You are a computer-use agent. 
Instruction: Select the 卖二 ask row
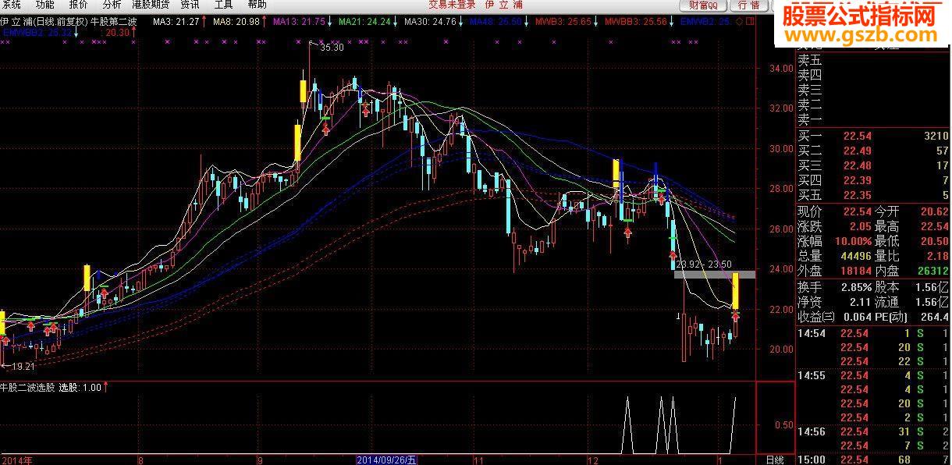coord(873,105)
